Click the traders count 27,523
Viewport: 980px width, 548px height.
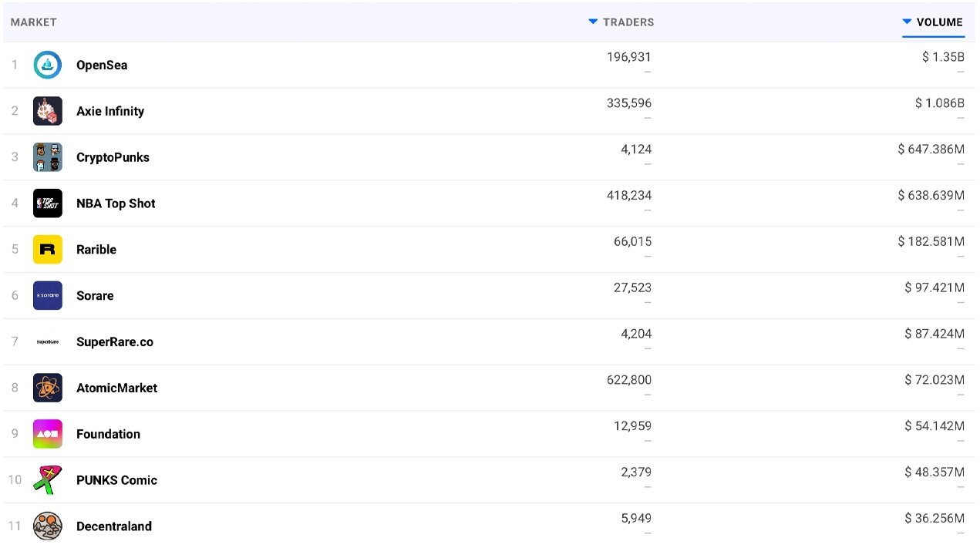coord(632,287)
